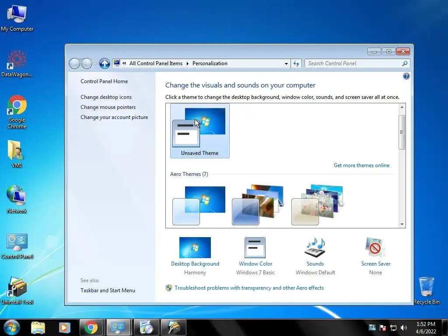
Task: Open the volume speaker tray icon
Action: (x=404, y=328)
